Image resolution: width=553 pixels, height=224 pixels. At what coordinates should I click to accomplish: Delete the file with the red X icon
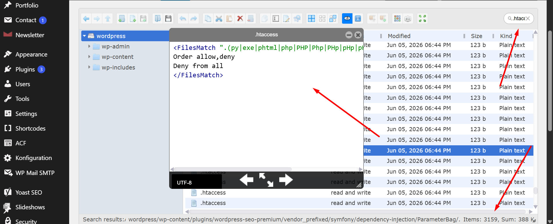coord(240,19)
